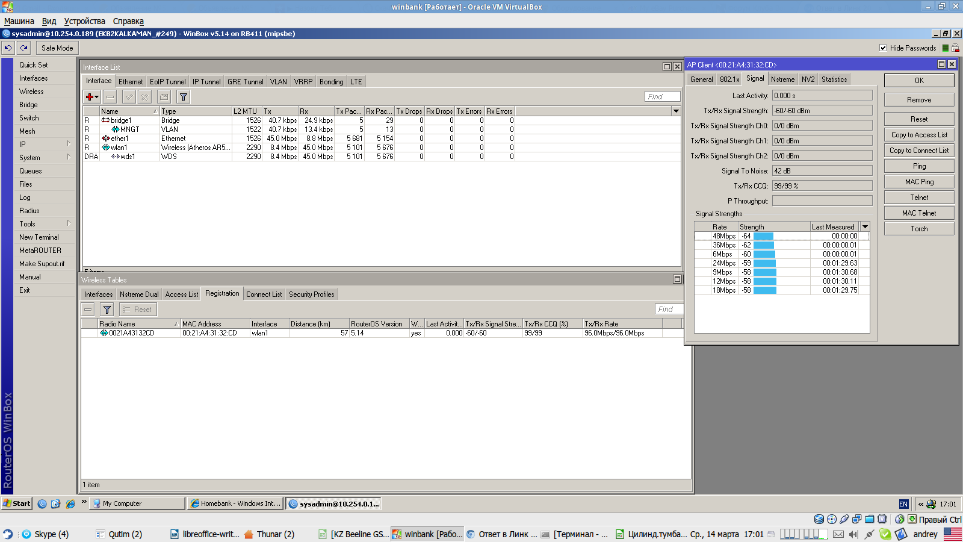Click the Undo arrow in WinBox toolbar
Image resolution: width=963 pixels, height=542 pixels.
[x=8, y=48]
